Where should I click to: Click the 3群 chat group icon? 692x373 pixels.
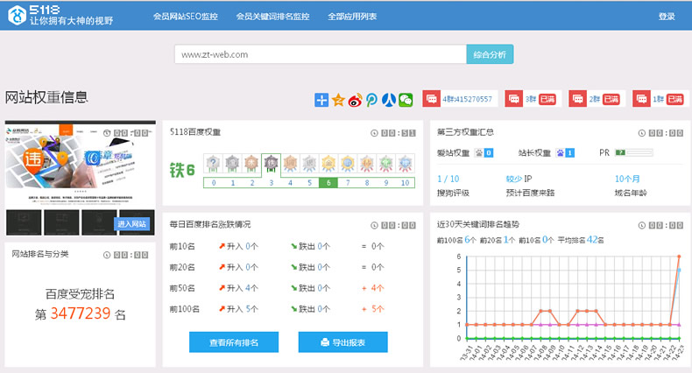513,99
